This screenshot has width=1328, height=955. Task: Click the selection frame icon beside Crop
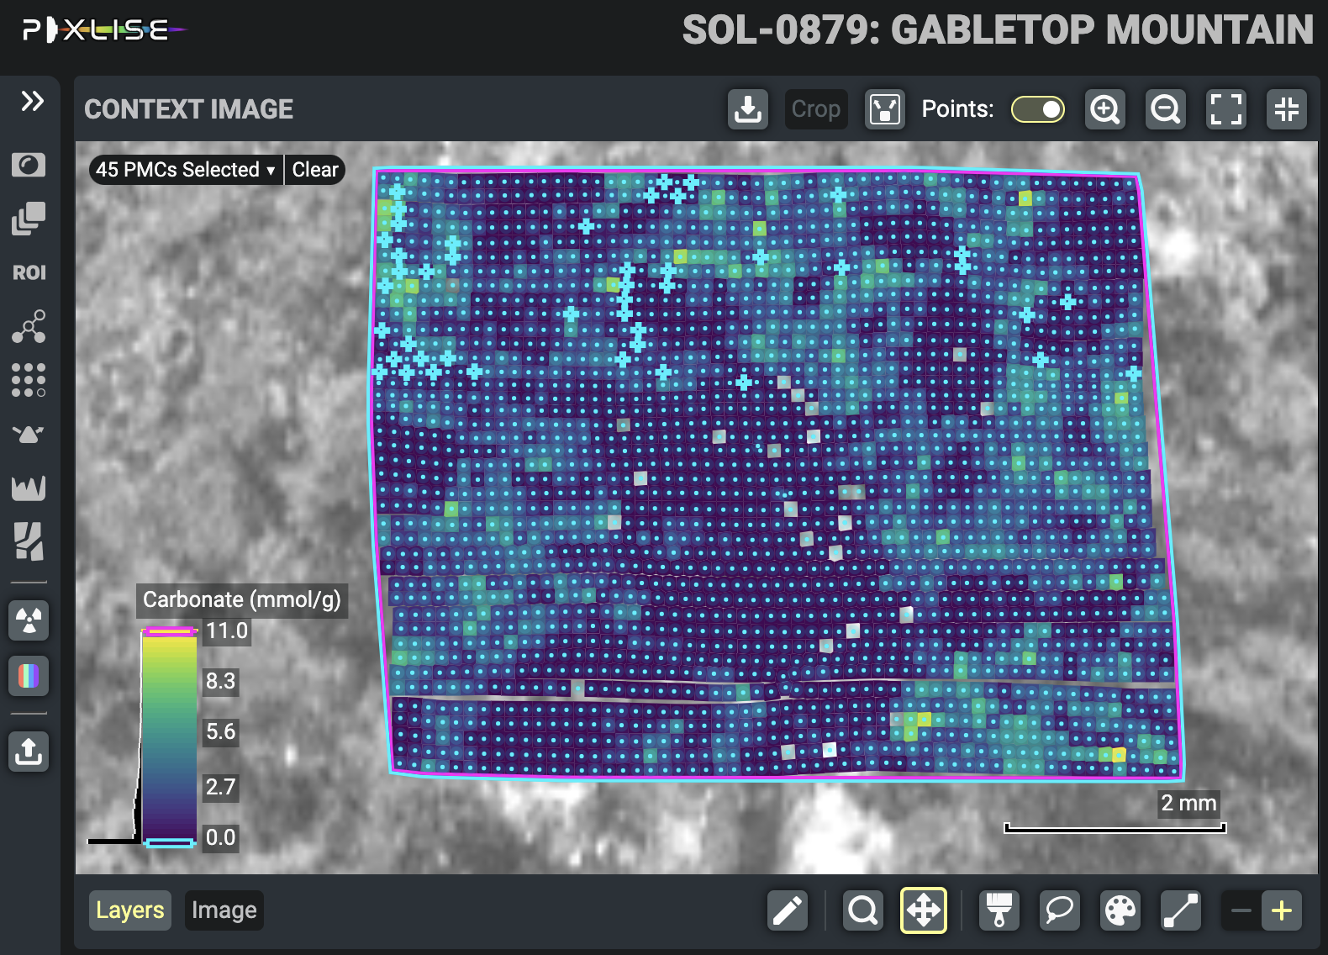pos(885,109)
